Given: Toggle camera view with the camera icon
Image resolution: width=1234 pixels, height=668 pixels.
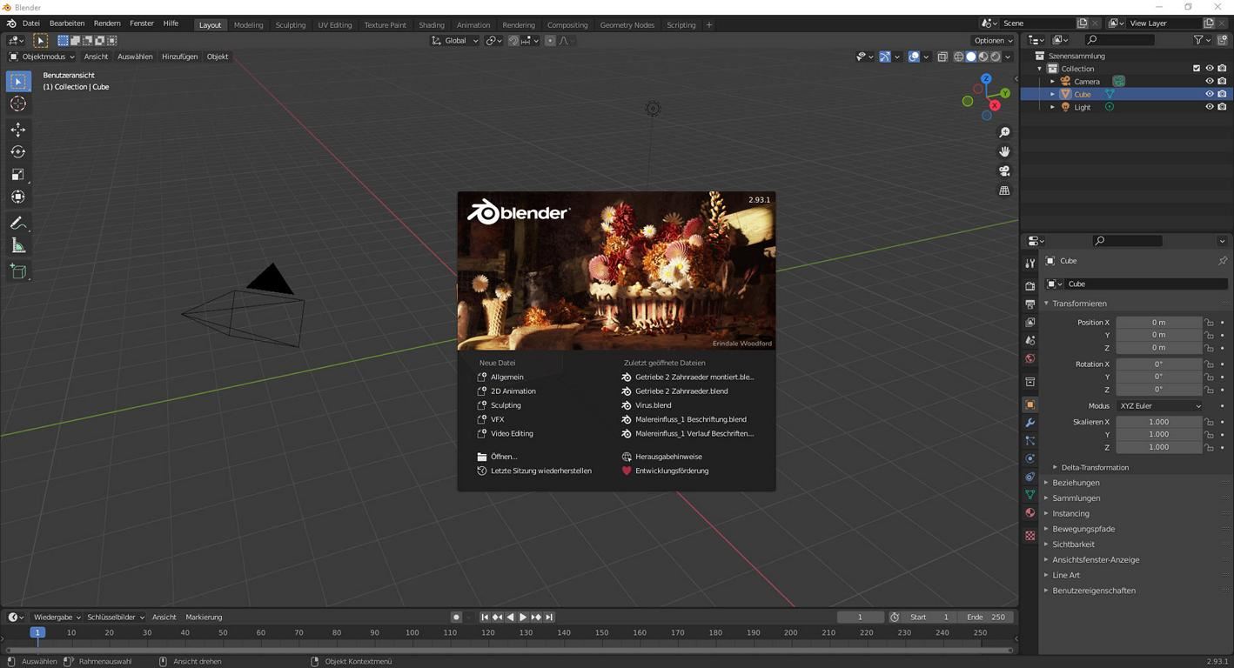Looking at the screenshot, I should (1004, 171).
